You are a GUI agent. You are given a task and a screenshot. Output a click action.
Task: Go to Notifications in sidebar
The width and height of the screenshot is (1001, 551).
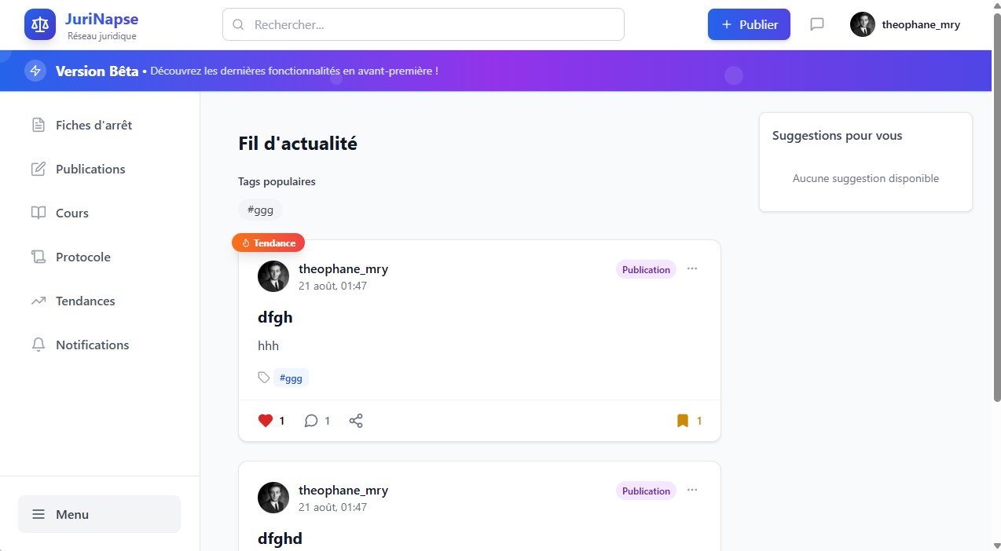click(x=92, y=345)
